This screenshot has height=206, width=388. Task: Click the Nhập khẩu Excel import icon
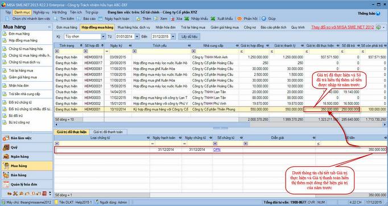(x=187, y=19)
